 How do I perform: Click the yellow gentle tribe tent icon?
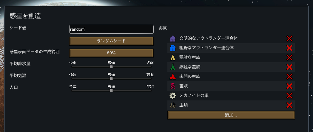point(172,58)
